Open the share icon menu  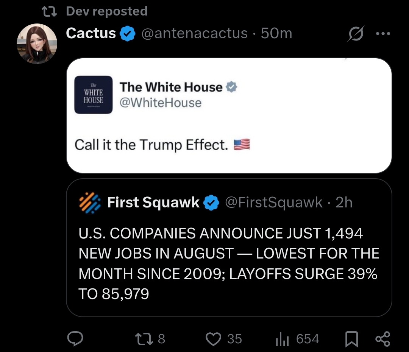coord(382,339)
